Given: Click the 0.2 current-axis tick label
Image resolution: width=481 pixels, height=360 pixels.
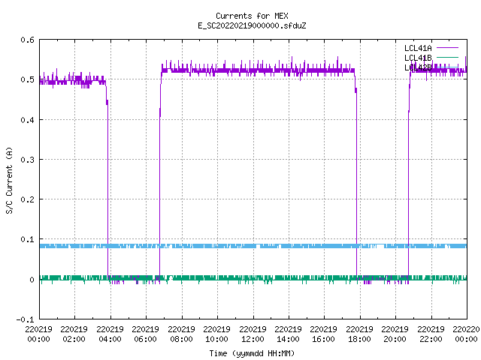Looking at the screenshot, I should coord(27,199).
